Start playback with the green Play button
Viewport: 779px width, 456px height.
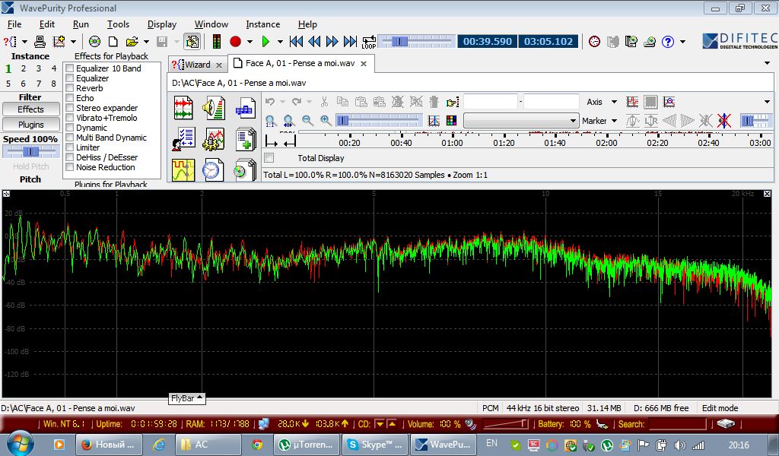pyautogui.click(x=265, y=42)
